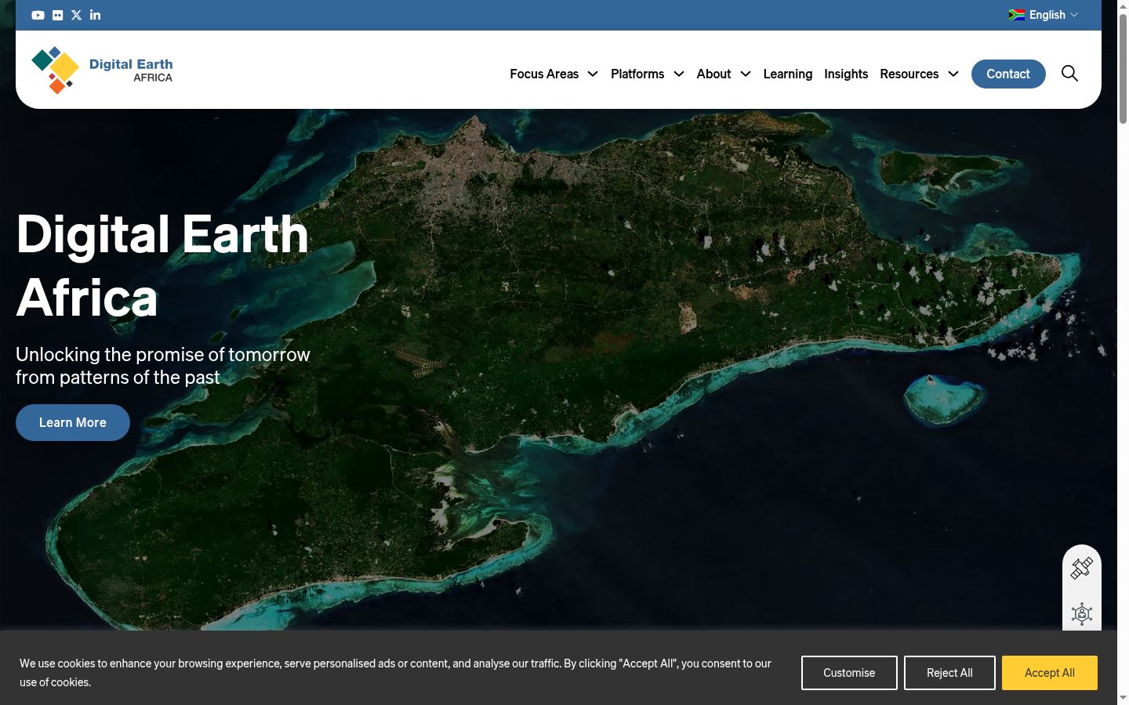The image size is (1129, 705).
Task: Click the scrollbar down arrow
Action: 1123,698
